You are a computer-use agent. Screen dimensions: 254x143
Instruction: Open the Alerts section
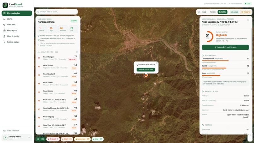click(x=17, y=19)
